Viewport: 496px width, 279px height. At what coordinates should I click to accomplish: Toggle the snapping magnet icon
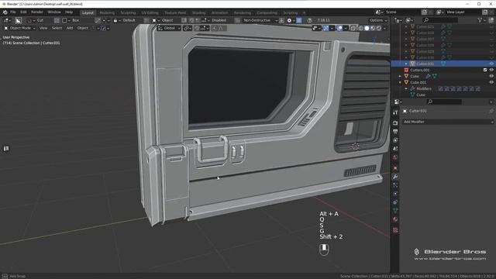197,28
